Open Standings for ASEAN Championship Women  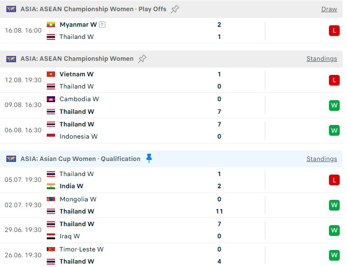[x=322, y=59]
